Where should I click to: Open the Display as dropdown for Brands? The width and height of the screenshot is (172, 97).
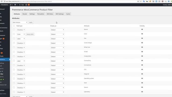tap(57, 30)
